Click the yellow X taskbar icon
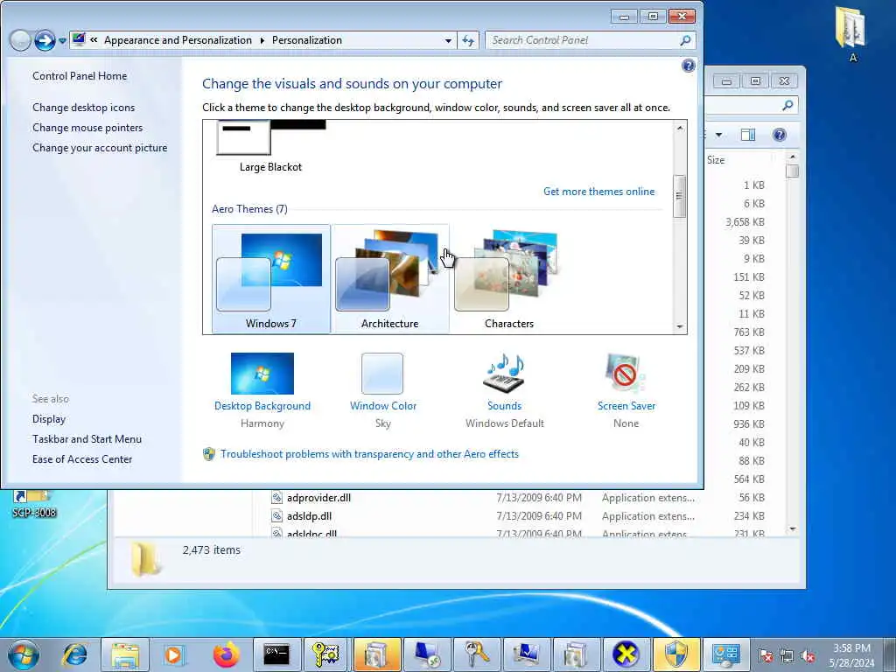896x672 pixels. (x=626, y=654)
